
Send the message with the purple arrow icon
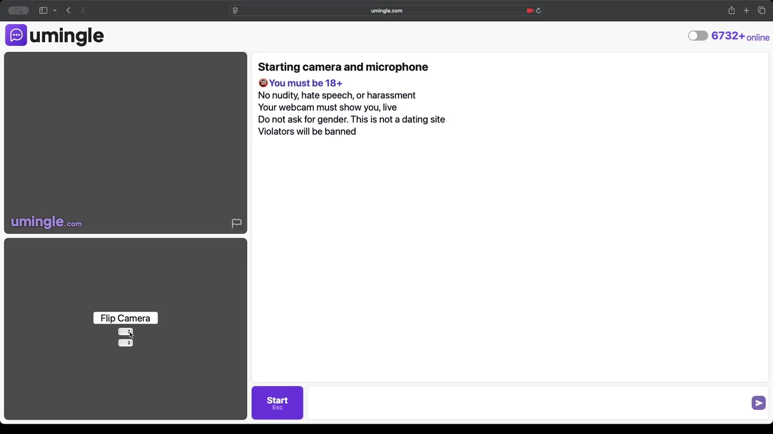pos(759,403)
